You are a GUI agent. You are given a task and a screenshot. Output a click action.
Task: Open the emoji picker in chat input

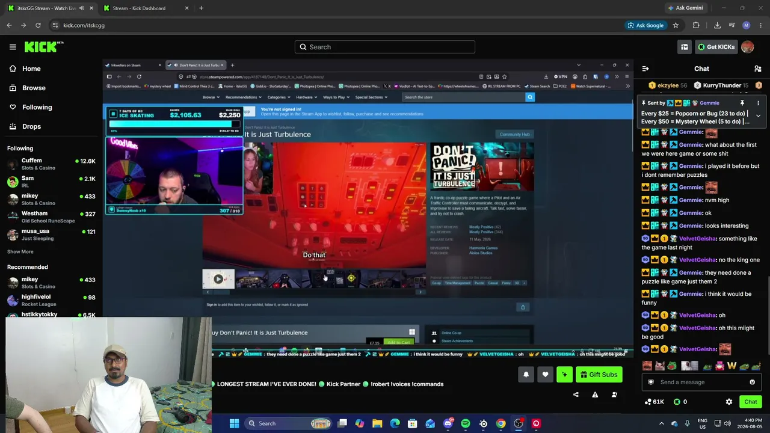pos(752,382)
